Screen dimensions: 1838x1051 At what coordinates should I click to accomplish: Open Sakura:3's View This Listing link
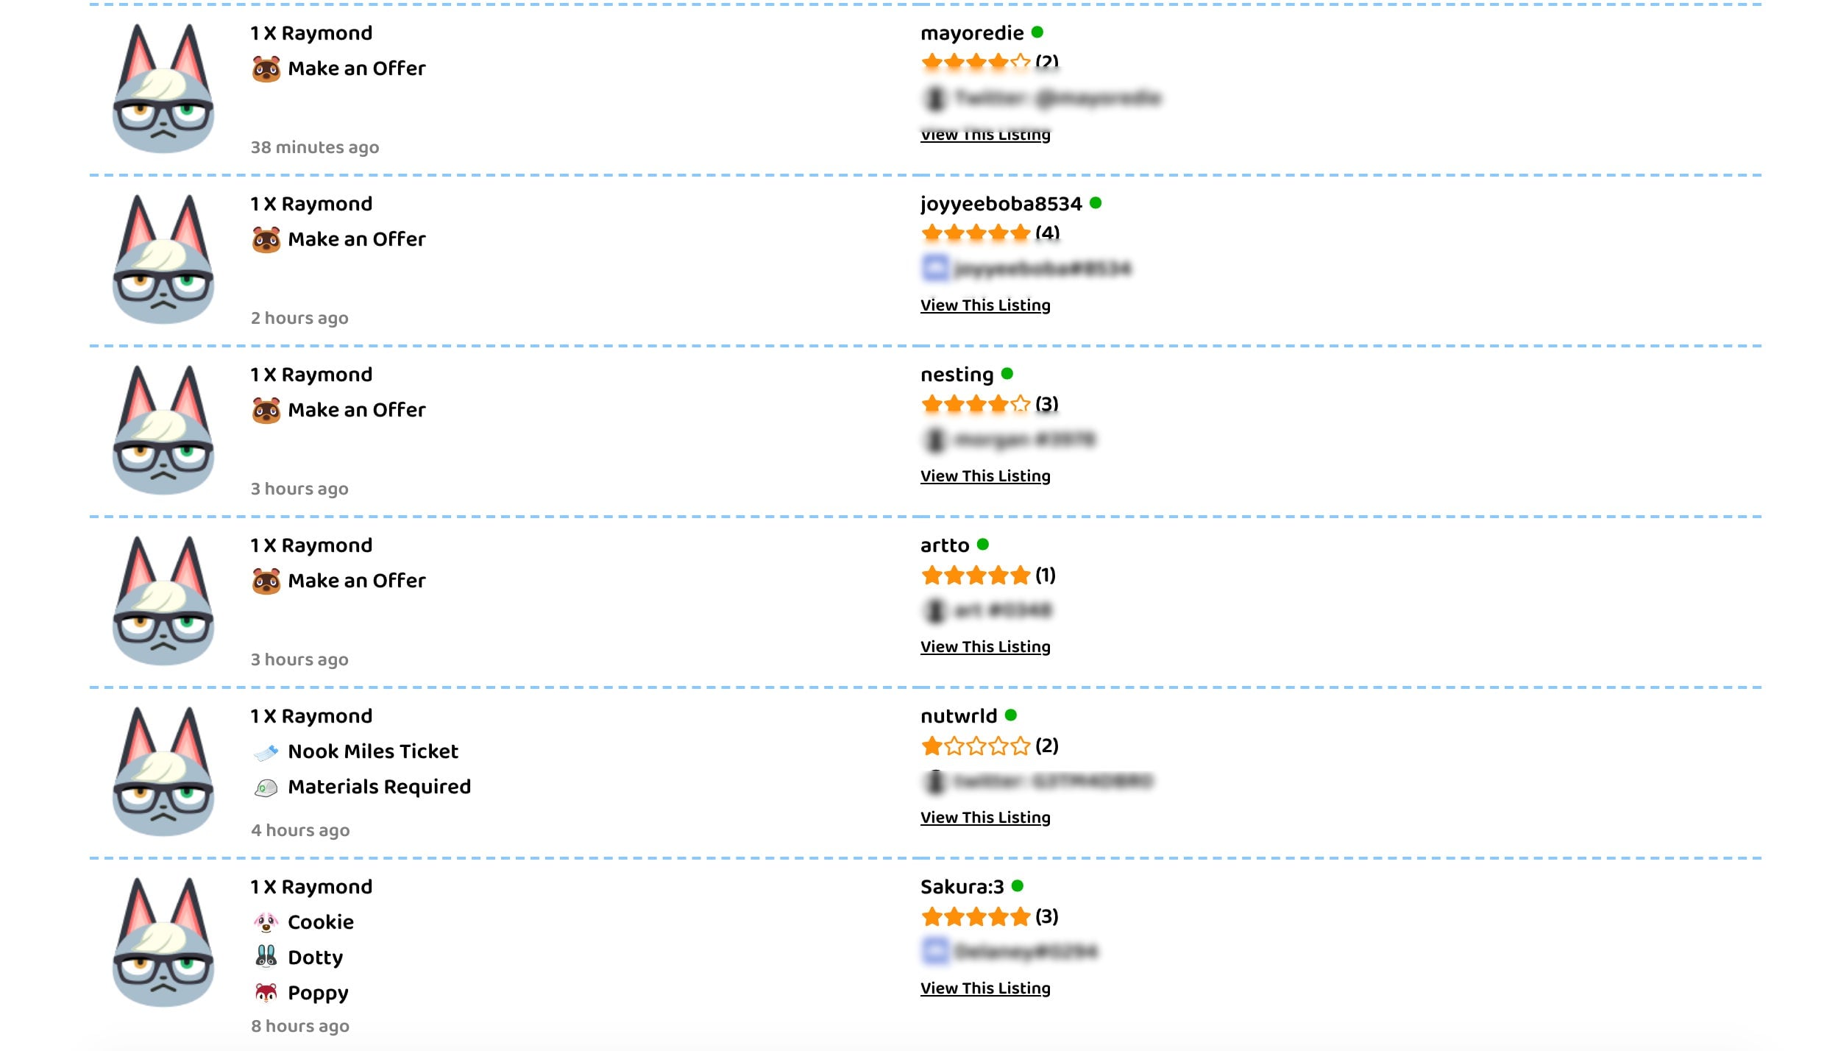[984, 988]
